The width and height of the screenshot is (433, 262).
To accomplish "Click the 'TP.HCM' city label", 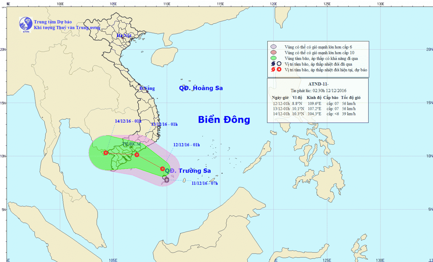I will (x=131, y=144).
